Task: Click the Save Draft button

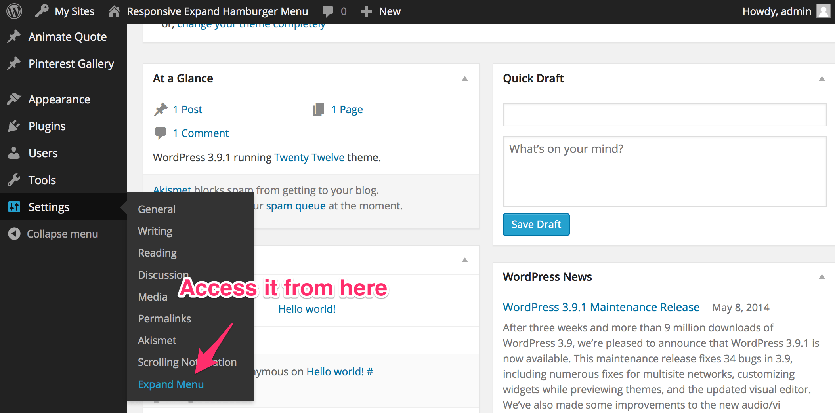Action: [536, 225]
